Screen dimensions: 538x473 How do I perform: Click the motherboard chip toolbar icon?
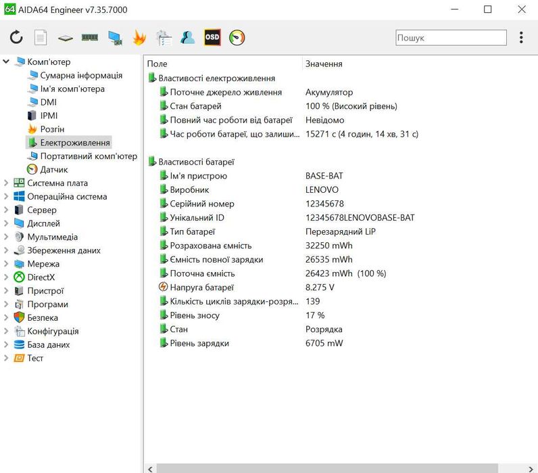click(65, 38)
